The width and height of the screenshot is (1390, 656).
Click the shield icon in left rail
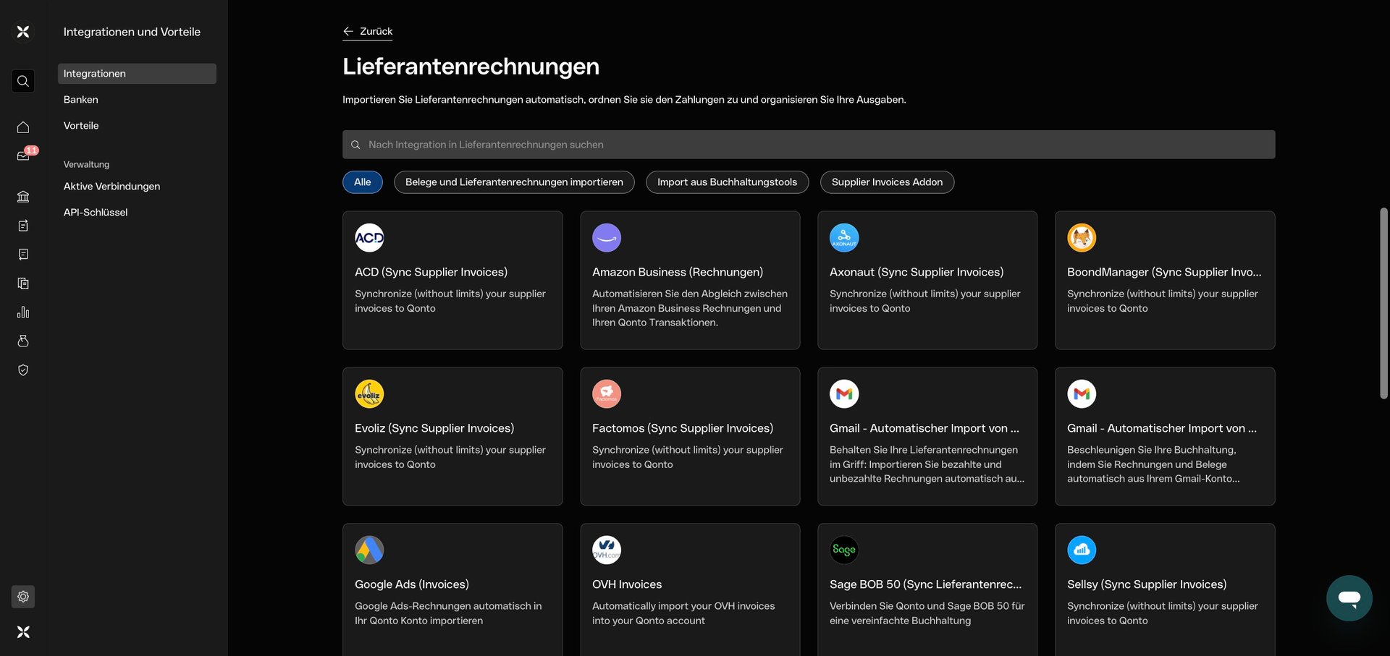[x=23, y=370]
